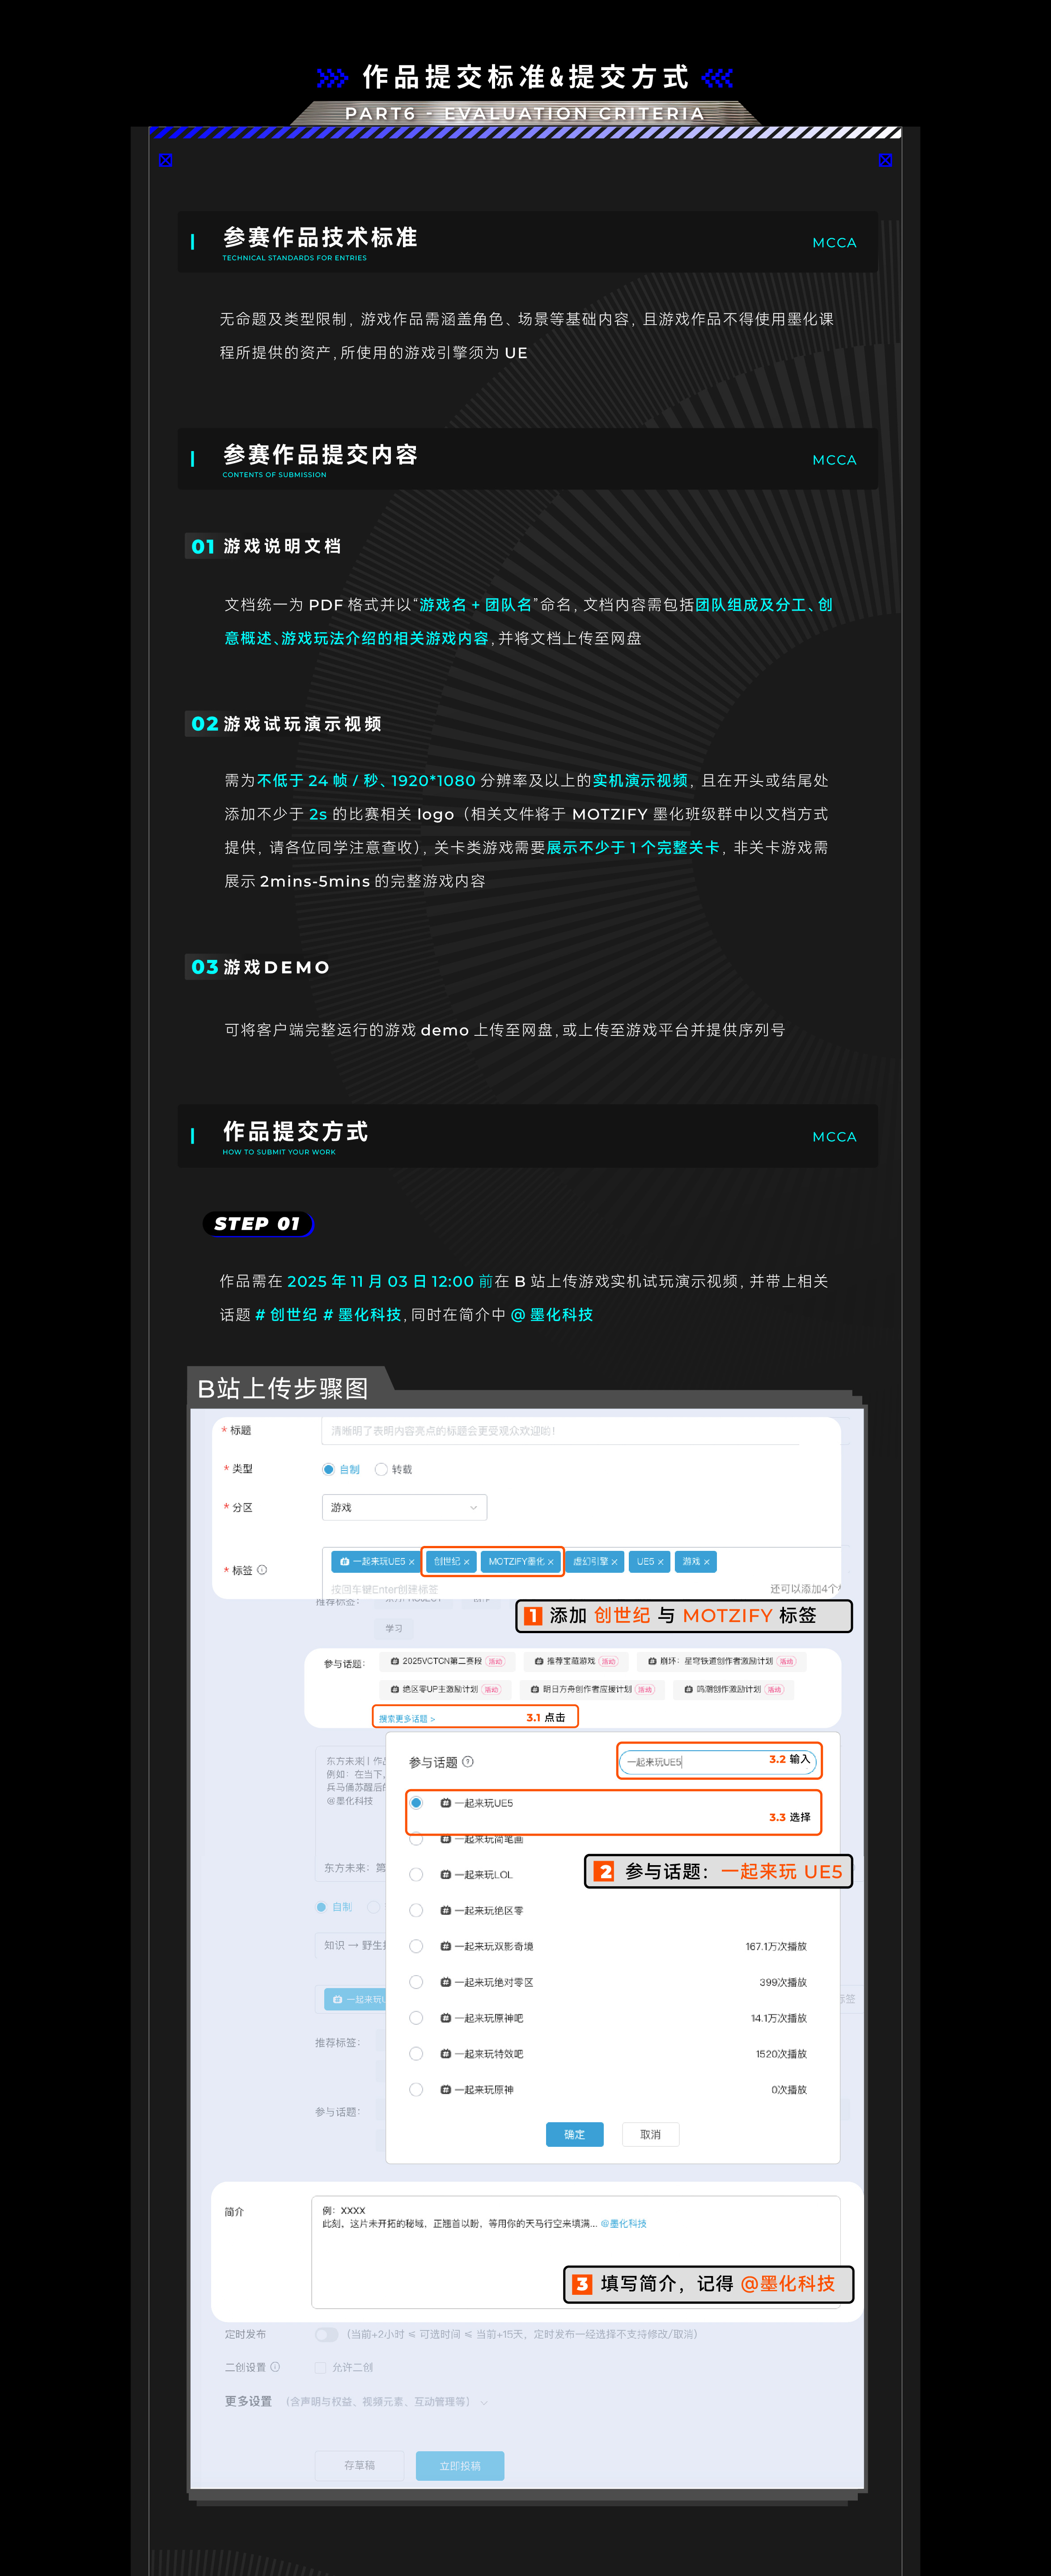
Task: Remove the 一起来玩UE5 tag via x
Action: [x=411, y=1562]
